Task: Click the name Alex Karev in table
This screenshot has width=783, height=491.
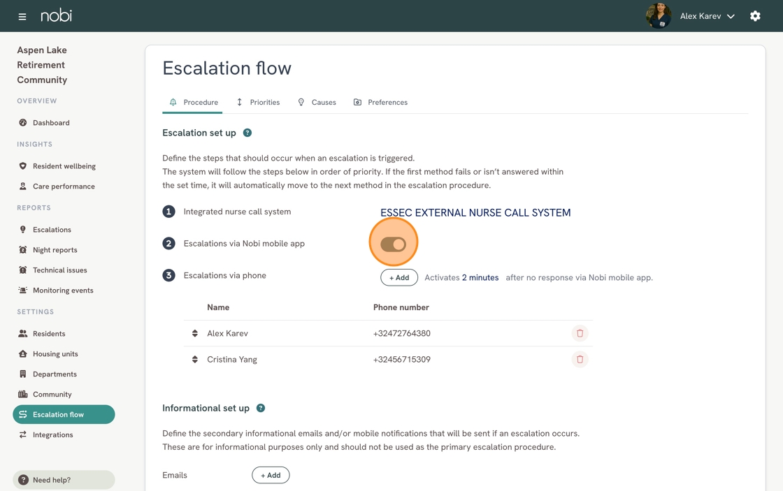Action: pyautogui.click(x=227, y=333)
